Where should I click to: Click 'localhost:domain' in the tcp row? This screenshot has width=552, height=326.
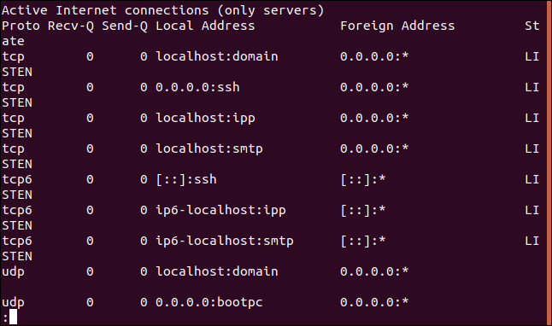click(x=217, y=56)
